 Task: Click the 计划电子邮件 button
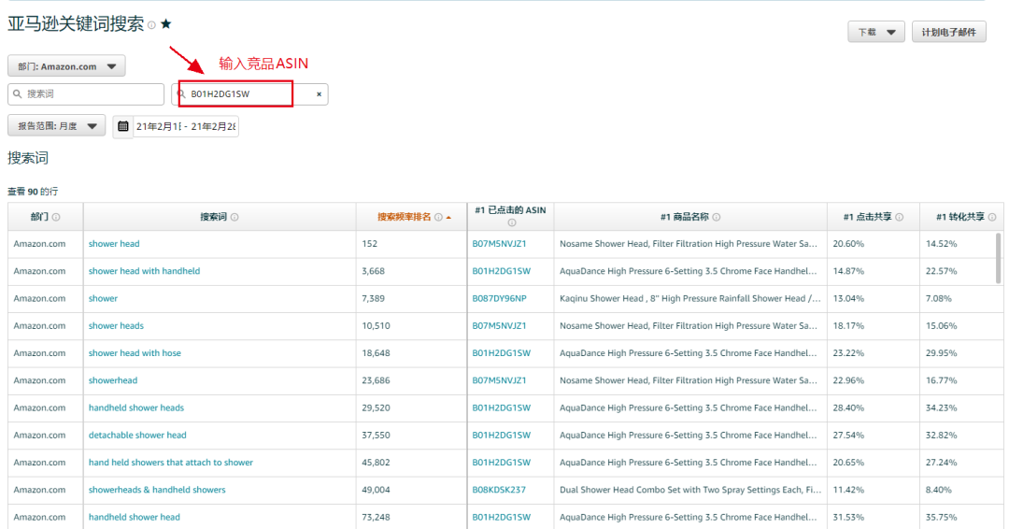pyautogui.click(x=948, y=33)
